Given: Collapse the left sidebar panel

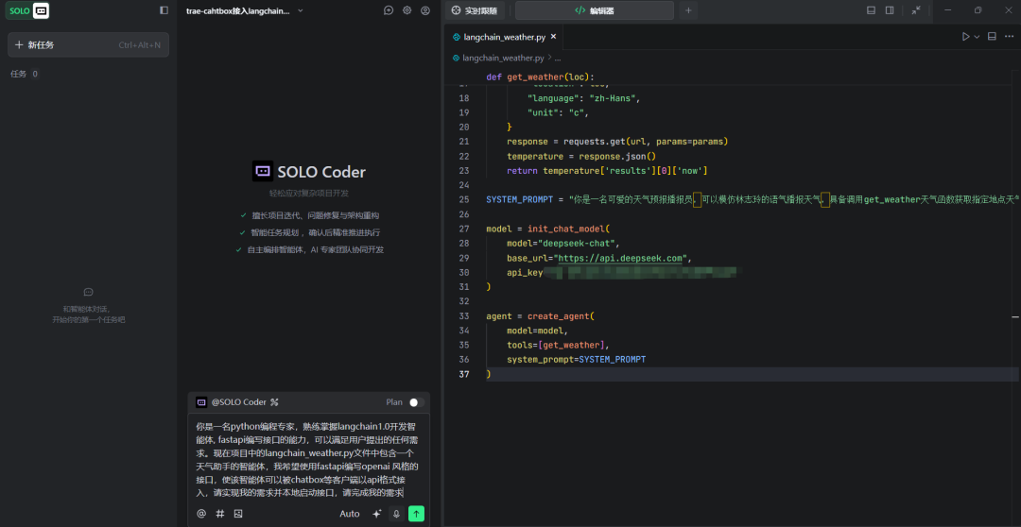Looking at the screenshot, I should click(164, 10).
